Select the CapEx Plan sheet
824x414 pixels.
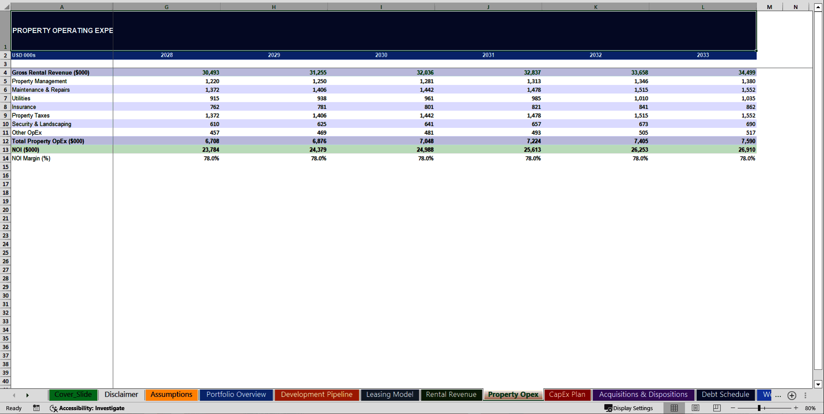coord(567,394)
